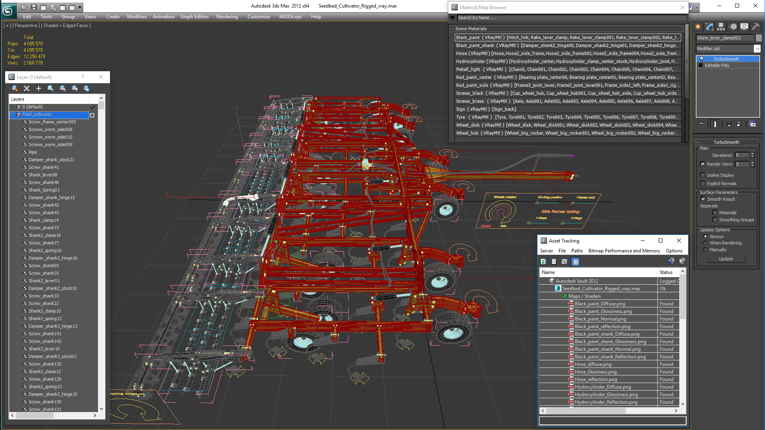Screen dimensions: 765x430
Task: Open the Modifier List dropdown
Action: pyautogui.click(x=757, y=49)
